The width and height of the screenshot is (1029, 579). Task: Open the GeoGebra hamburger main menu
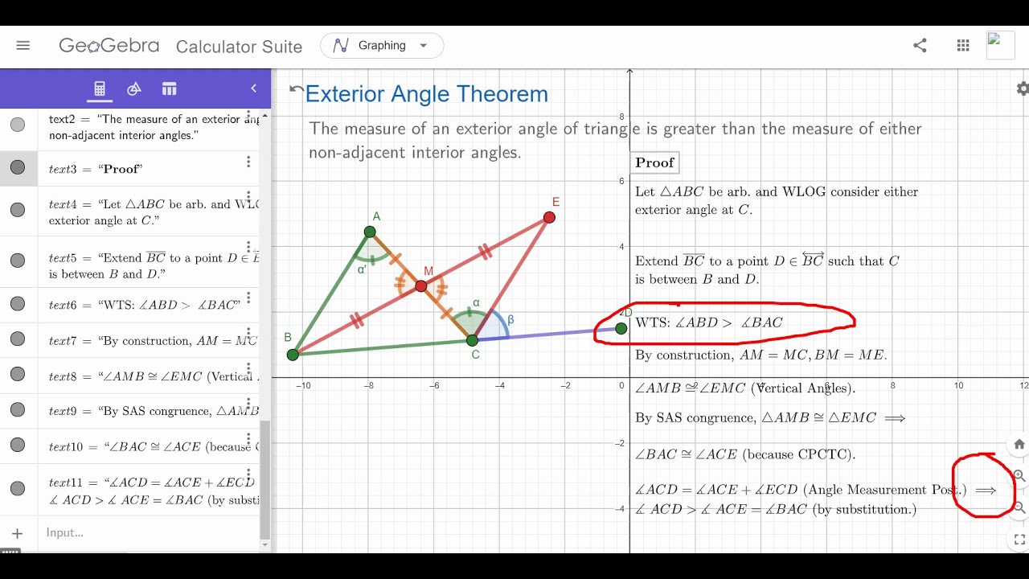[x=23, y=46]
